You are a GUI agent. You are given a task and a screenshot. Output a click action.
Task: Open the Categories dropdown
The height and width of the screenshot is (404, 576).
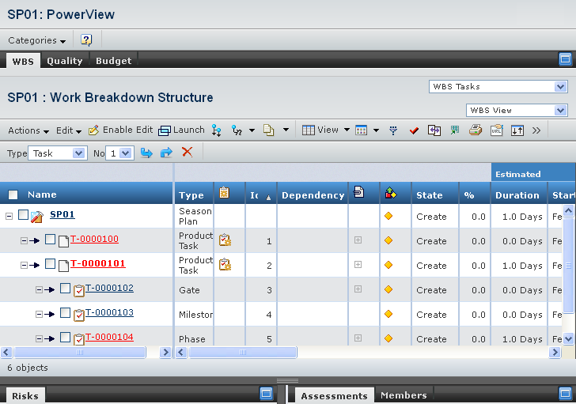[36, 40]
